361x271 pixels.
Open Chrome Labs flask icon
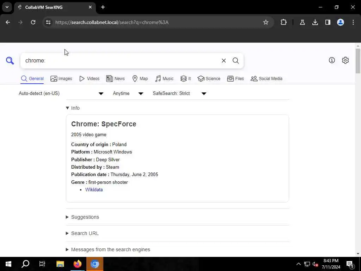coord(302,22)
